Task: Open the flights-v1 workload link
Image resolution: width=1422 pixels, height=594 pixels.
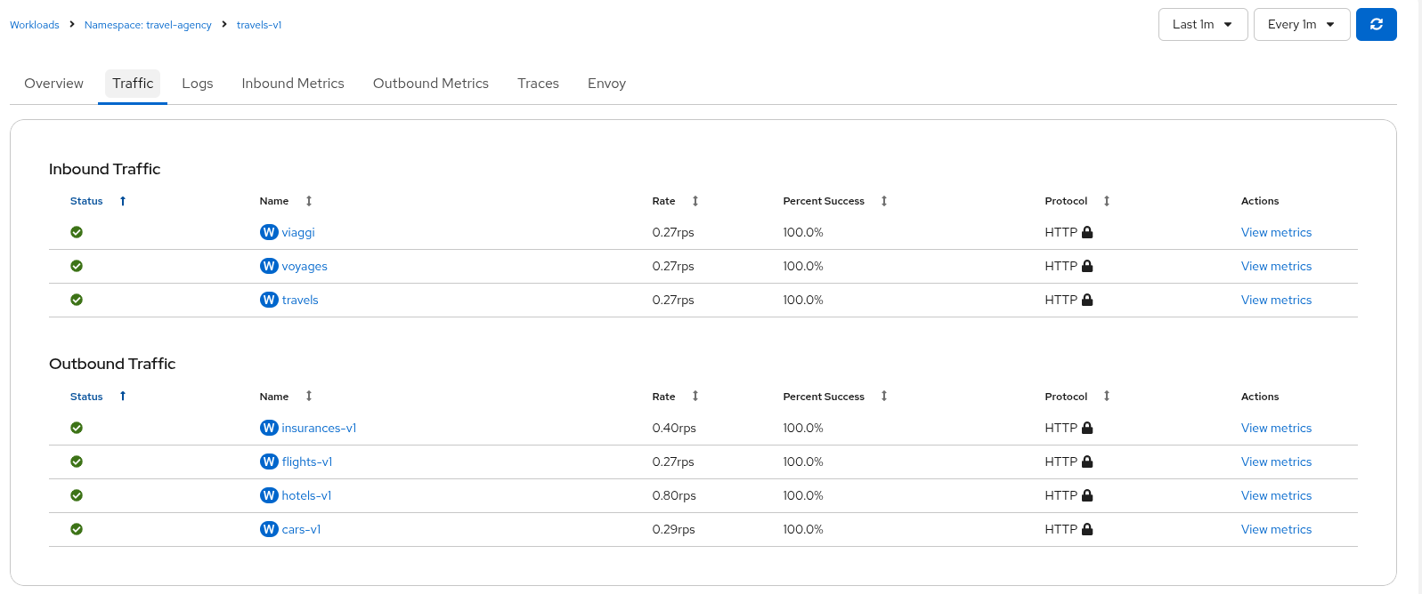Action: [x=307, y=462]
